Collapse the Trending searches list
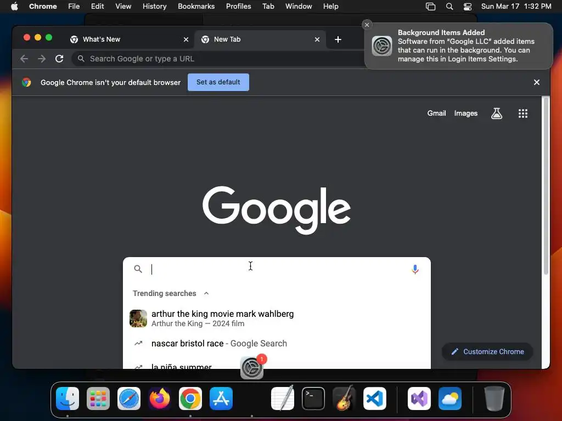Viewport: 562px width, 421px height. click(206, 293)
